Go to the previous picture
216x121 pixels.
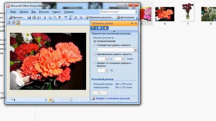pos(46,100)
